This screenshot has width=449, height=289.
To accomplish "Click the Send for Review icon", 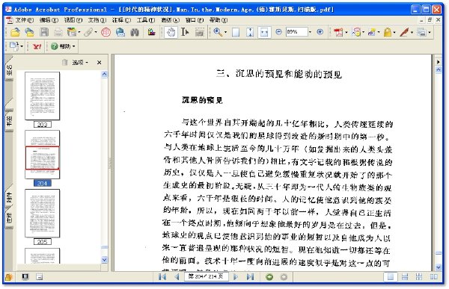I will [x=372, y=32].
